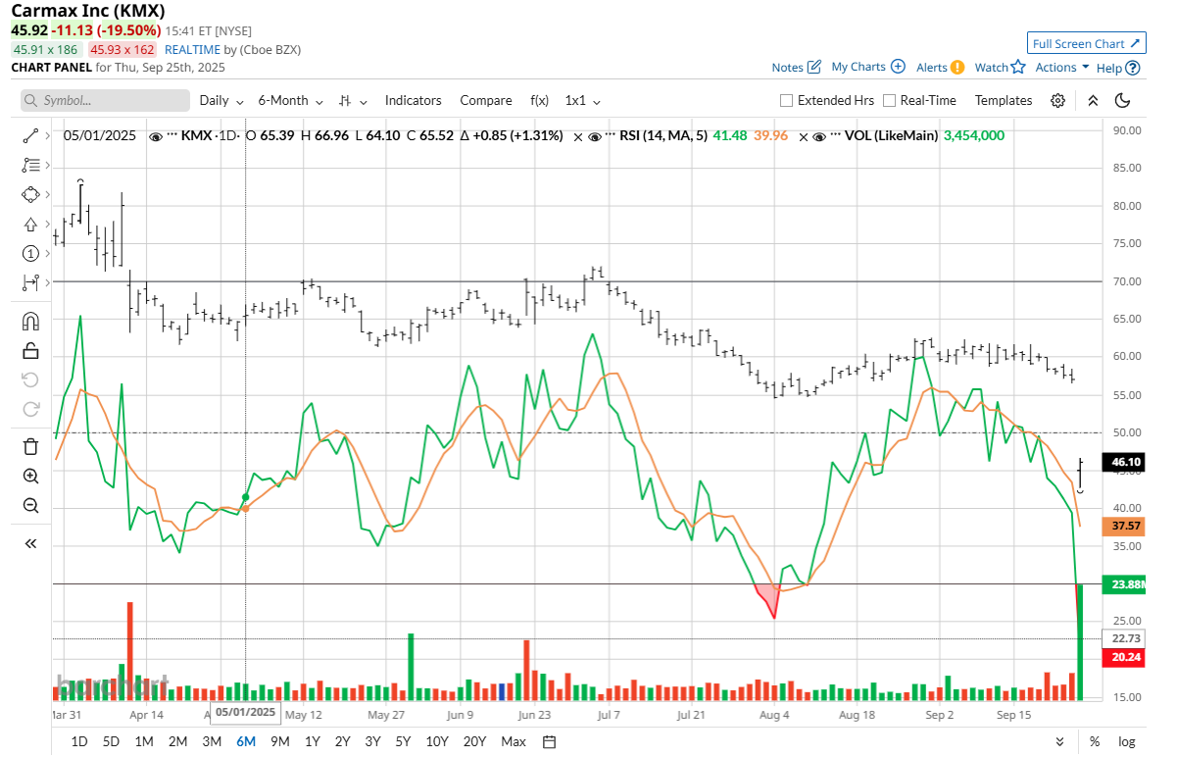Expand the Actions dropdown menu
Viewport: 1177px width, 757px height.
(x=1062, y=67)
